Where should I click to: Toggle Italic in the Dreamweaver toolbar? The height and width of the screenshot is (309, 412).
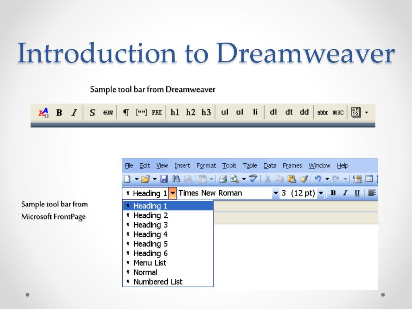point(74,113)
